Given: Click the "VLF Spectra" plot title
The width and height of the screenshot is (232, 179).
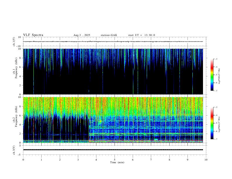Looking at the screenshot, I should tap(33, 35).
